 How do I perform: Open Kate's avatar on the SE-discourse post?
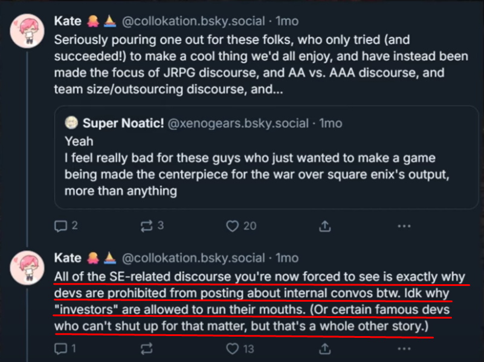(x=27, y=269)
